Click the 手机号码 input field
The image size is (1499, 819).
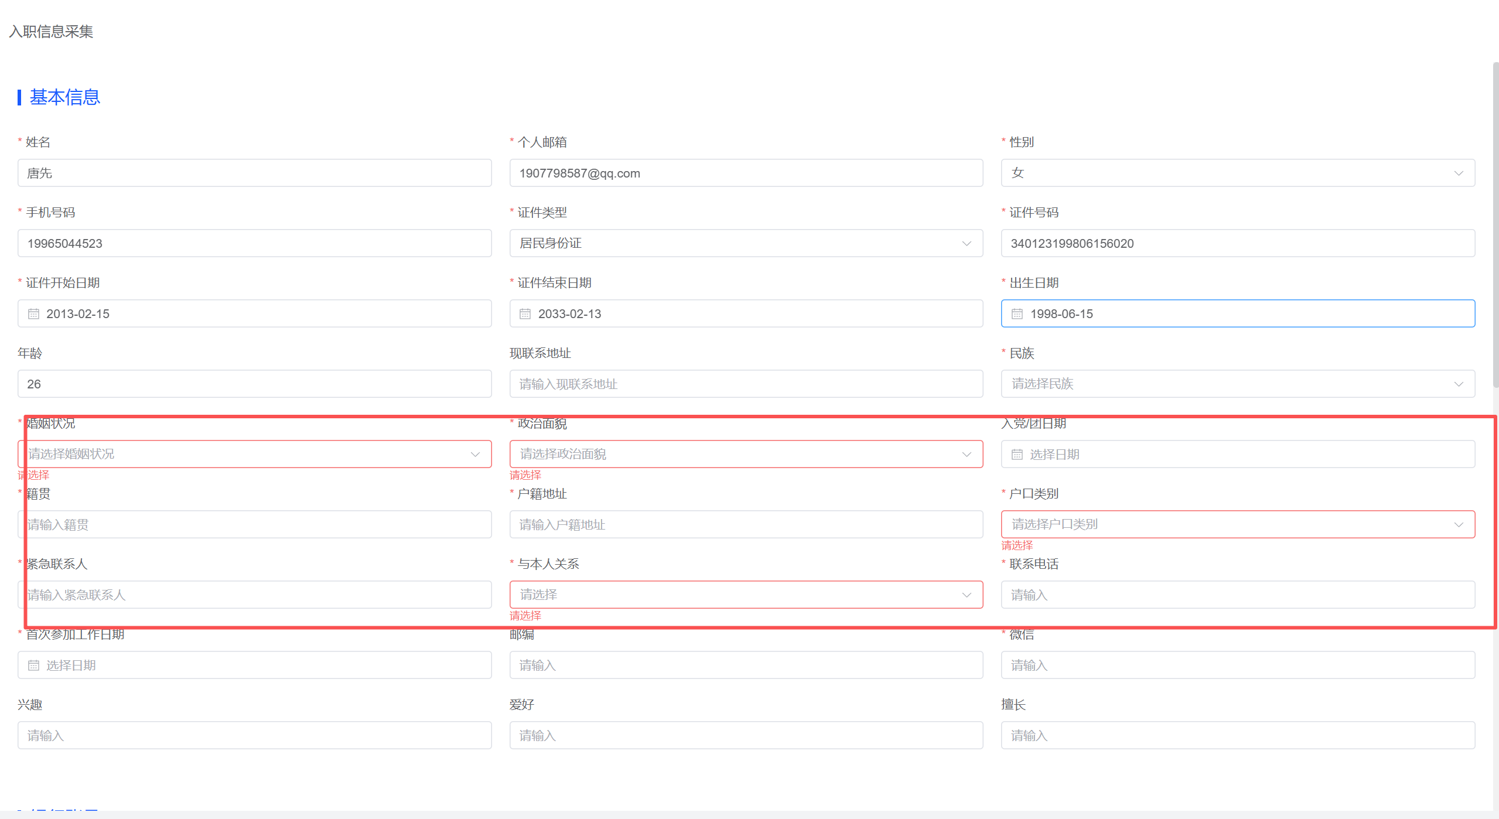coord(254,243)
